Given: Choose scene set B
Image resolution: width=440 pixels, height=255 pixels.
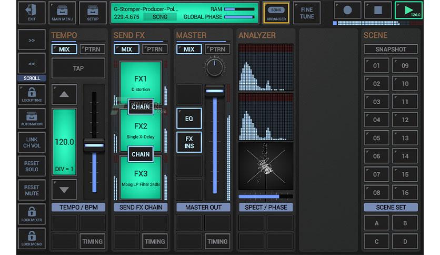Looking at the screenshot, I should coord(405,223).
